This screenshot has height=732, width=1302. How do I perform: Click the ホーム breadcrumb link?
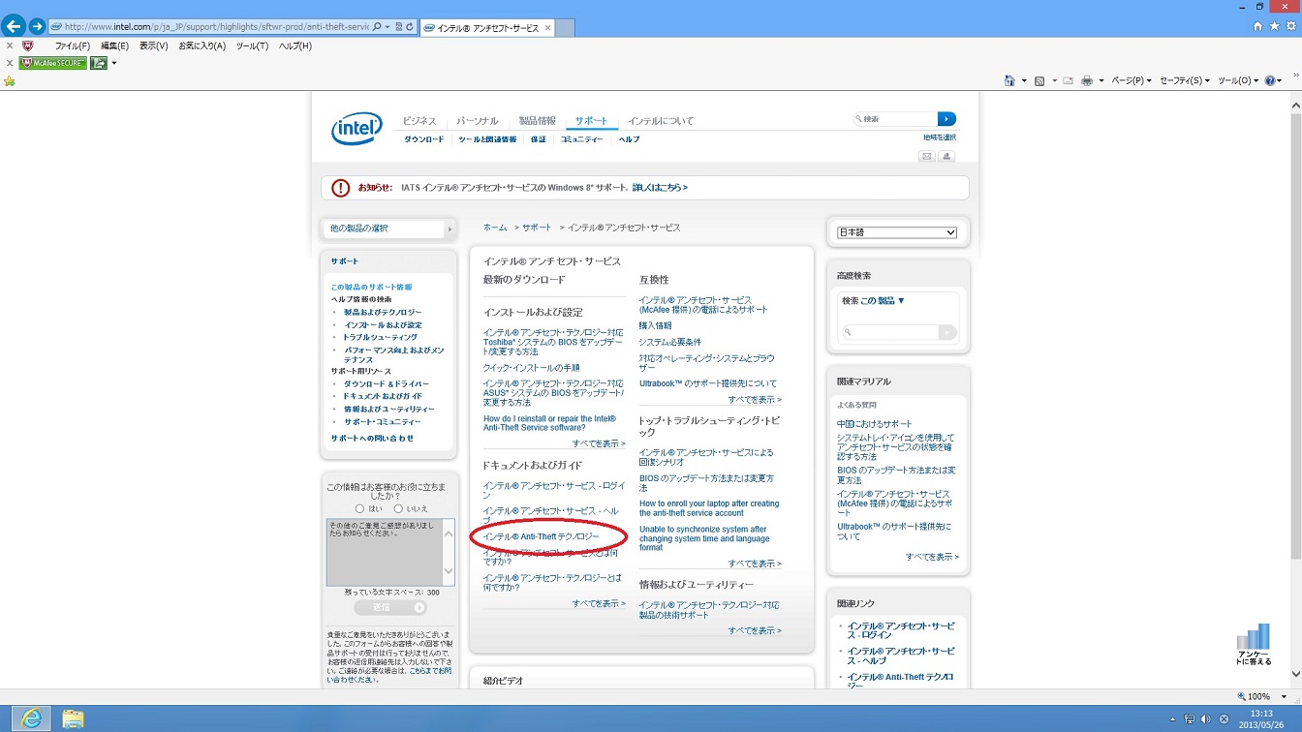point(495,228)
